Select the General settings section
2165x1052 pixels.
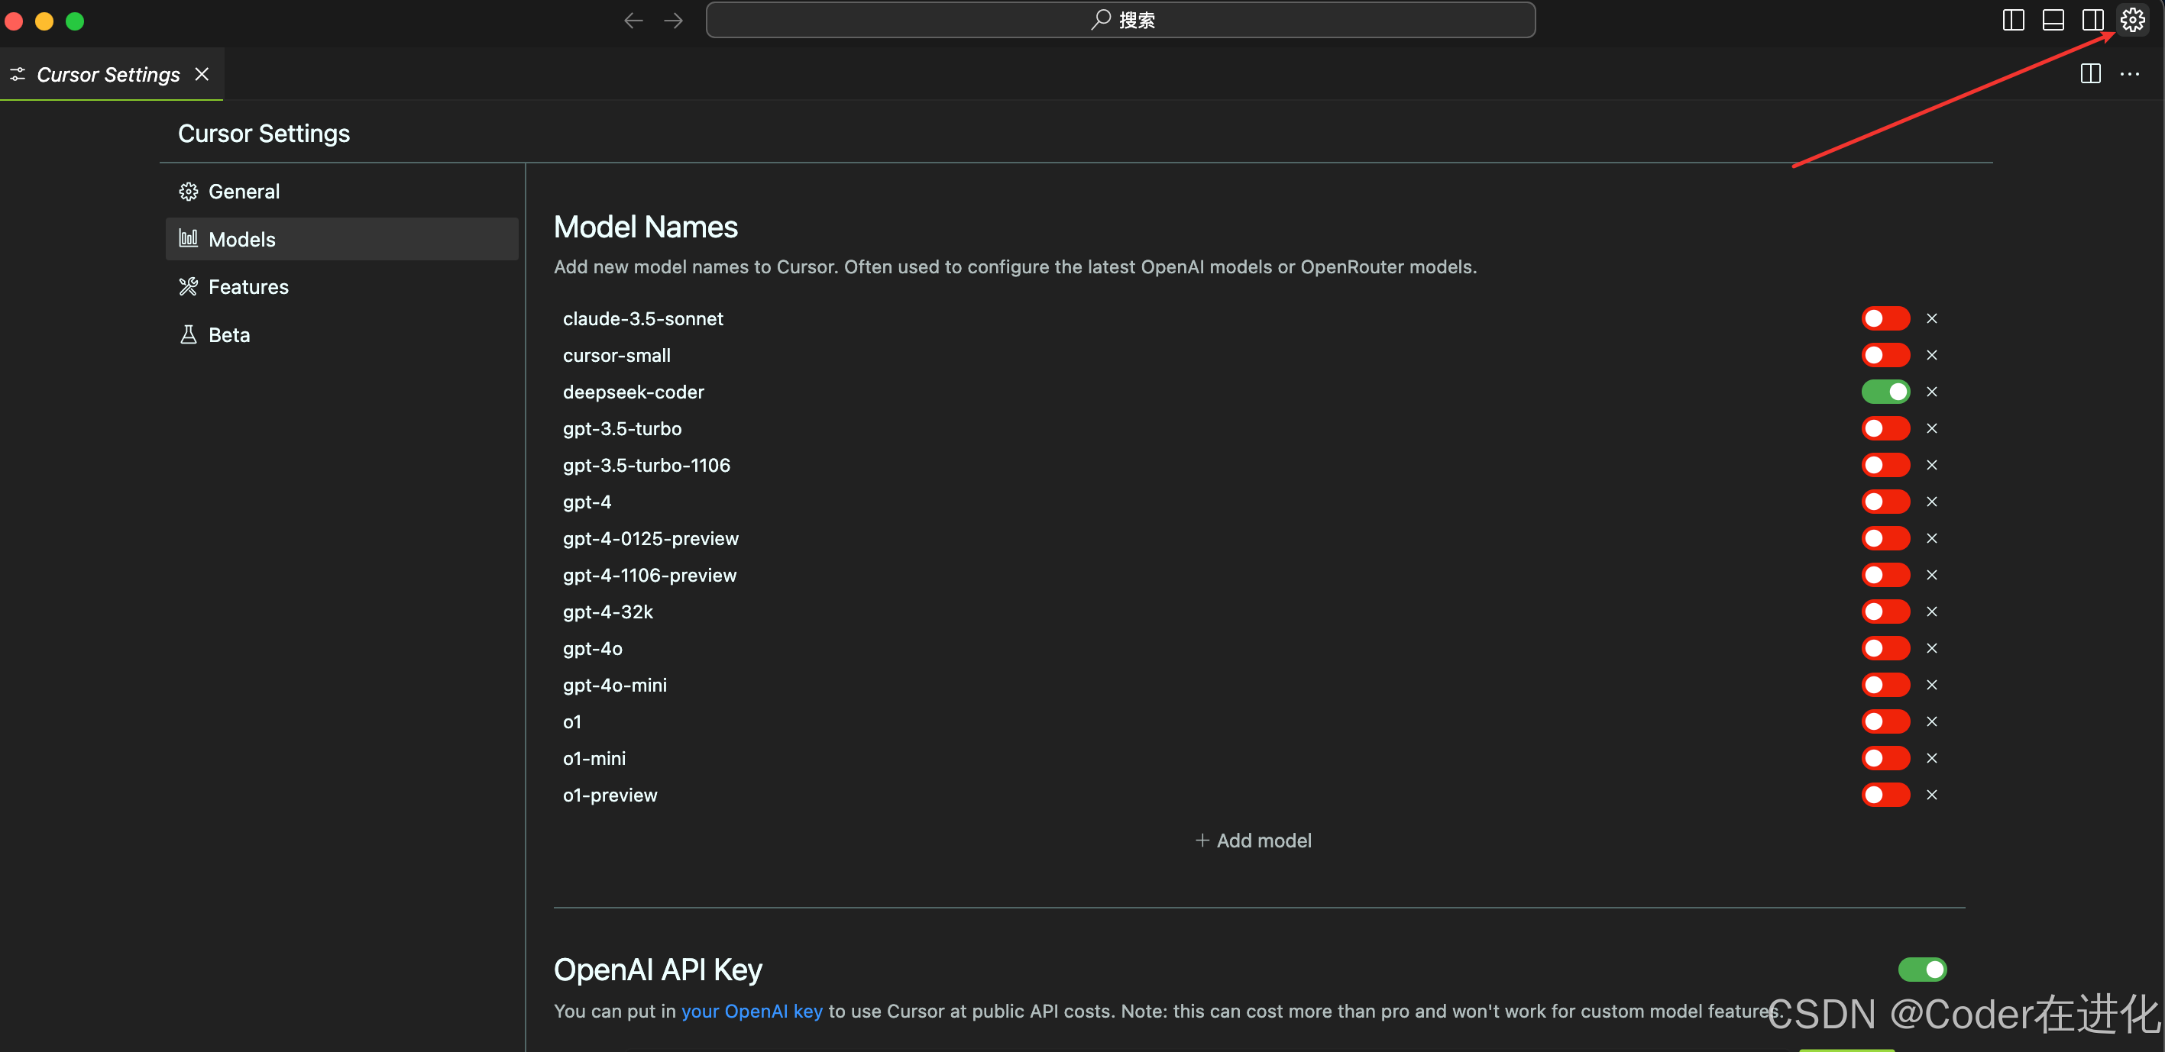pos(244,192)
